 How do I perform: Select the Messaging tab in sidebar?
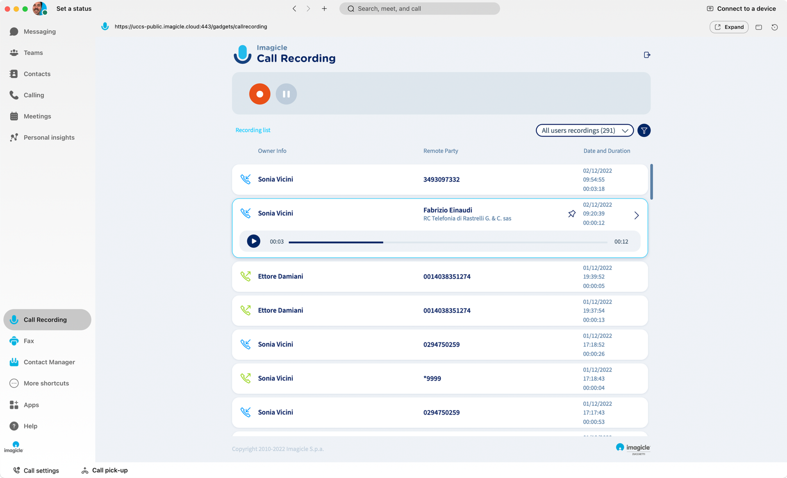39,32
